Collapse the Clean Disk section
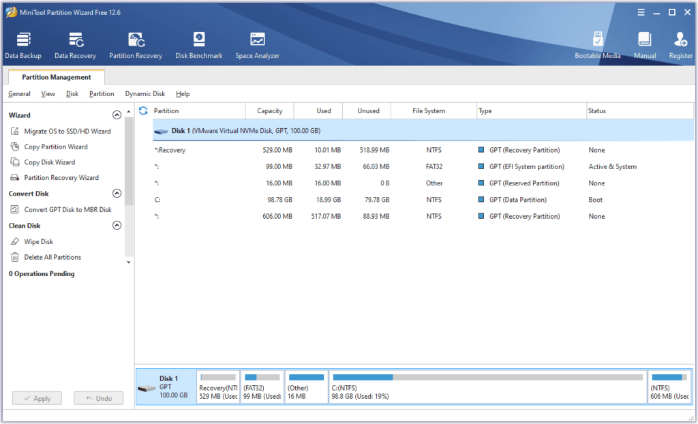This screenshot has height=424, width=698. coord(117,226)
